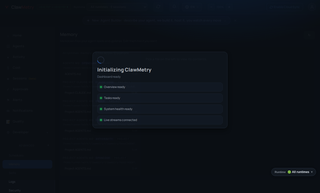Reload the Memory page with its refresh button
This screenshot has width=320, height=193.
tap(309, 35)
